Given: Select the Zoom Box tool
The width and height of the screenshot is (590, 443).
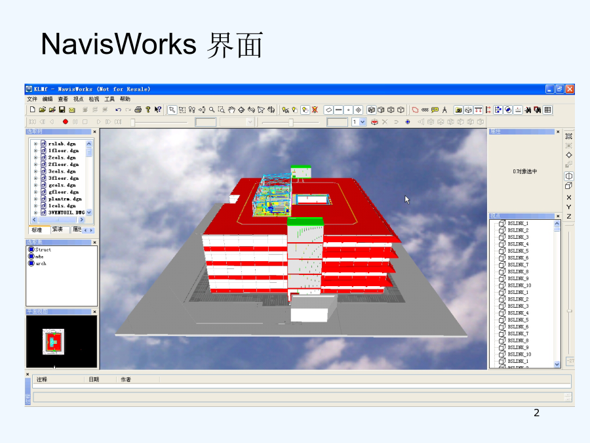Looking at the screenshot, I should click(222, 110).
